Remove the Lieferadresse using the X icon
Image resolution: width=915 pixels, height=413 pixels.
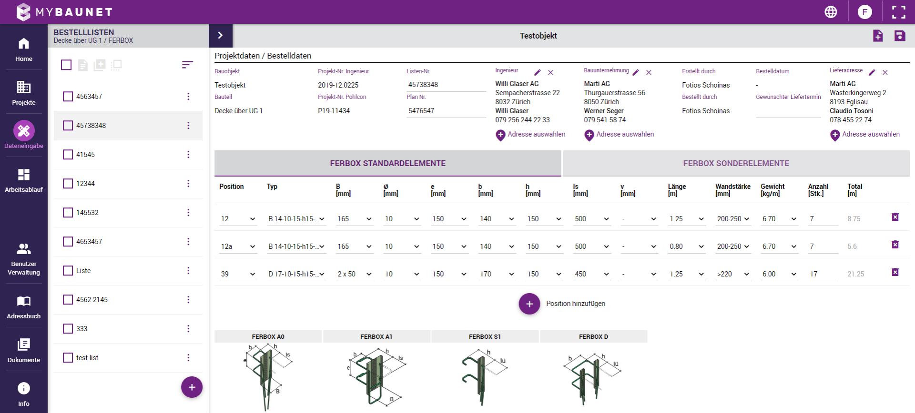click(885, 72)
